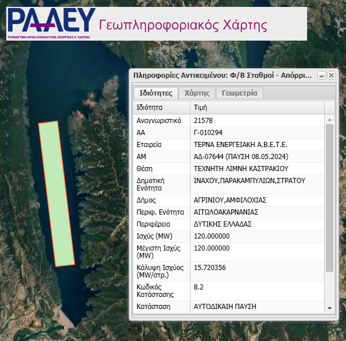Image resolution: width=346 pixels, height=341 pixels.
Task: Click the Κατάσταση value ΑΥΤΟΔΙΚΑΙΗ ΠΑΥΣΗ
Action: click(x=225, y=307)
